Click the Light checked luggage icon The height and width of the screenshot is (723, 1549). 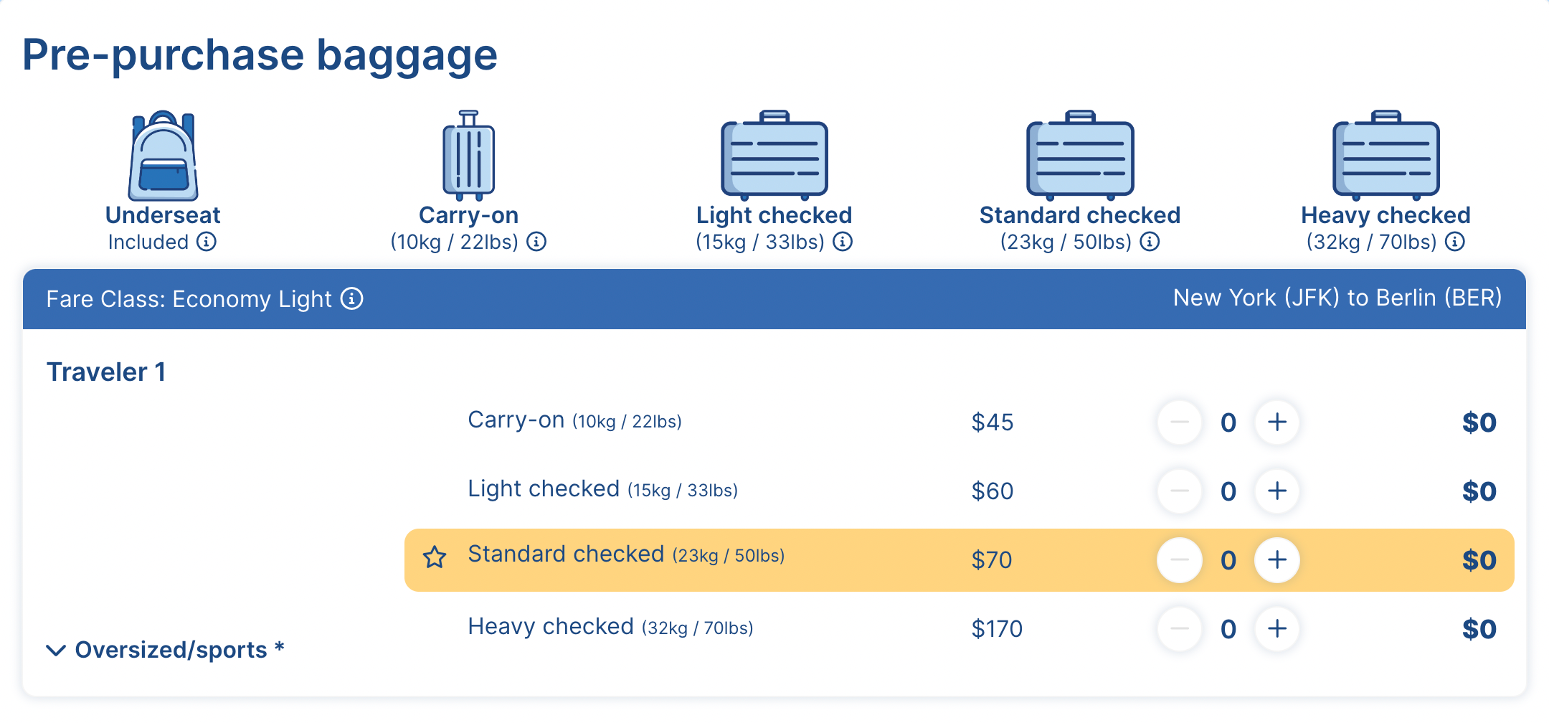point(774,156)
